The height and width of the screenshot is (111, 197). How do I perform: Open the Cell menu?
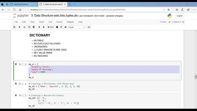click(50, 22)
